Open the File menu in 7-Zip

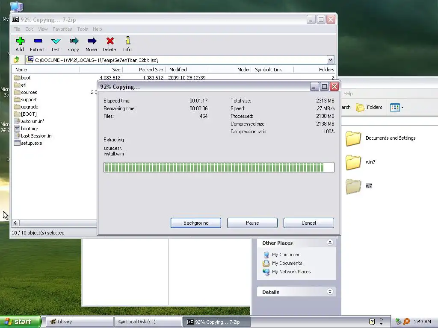click(17, 29)
